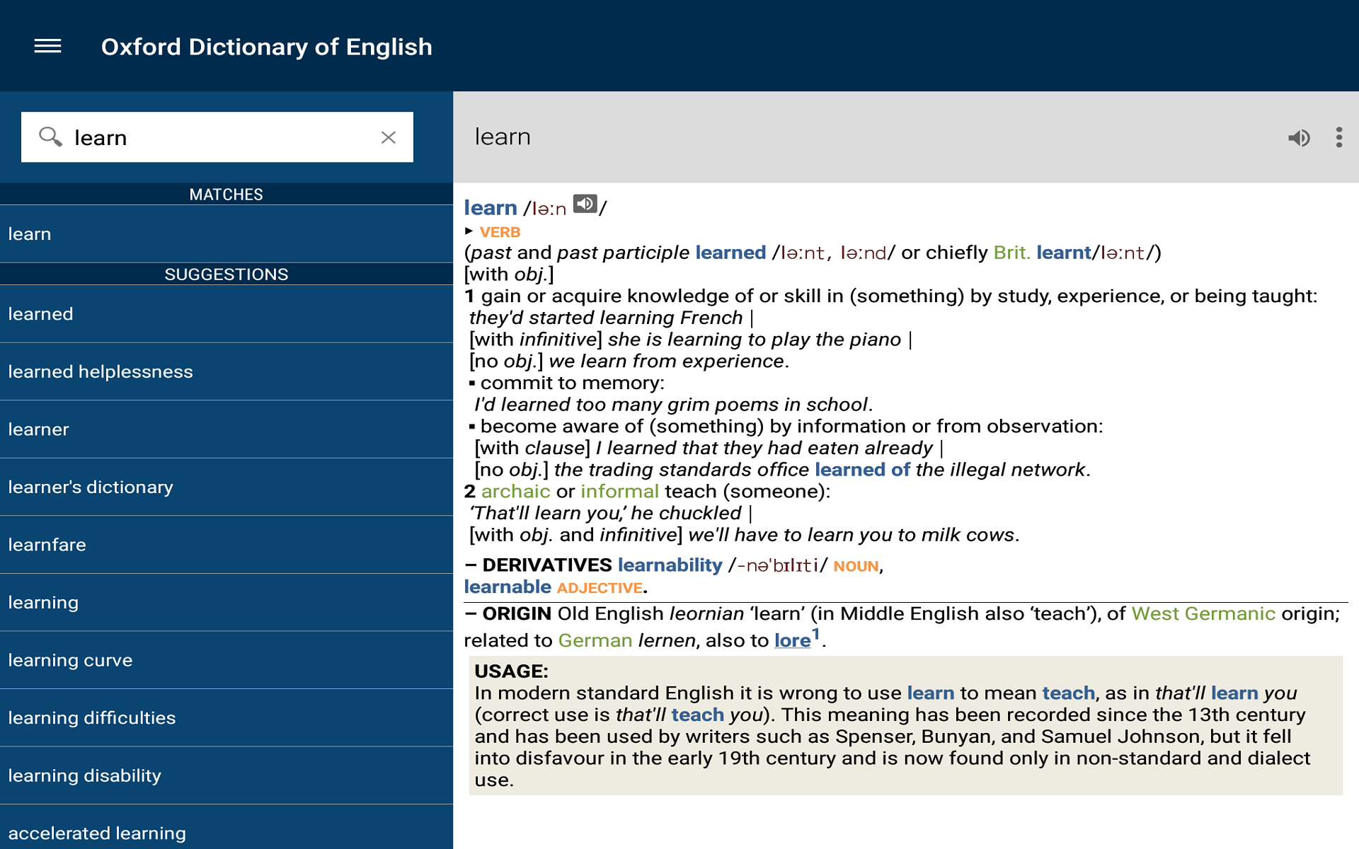Screen dimensions: 1359x849
Task: Play the inline pronunciation speaker icon
Action: click(x=585, y=204)
